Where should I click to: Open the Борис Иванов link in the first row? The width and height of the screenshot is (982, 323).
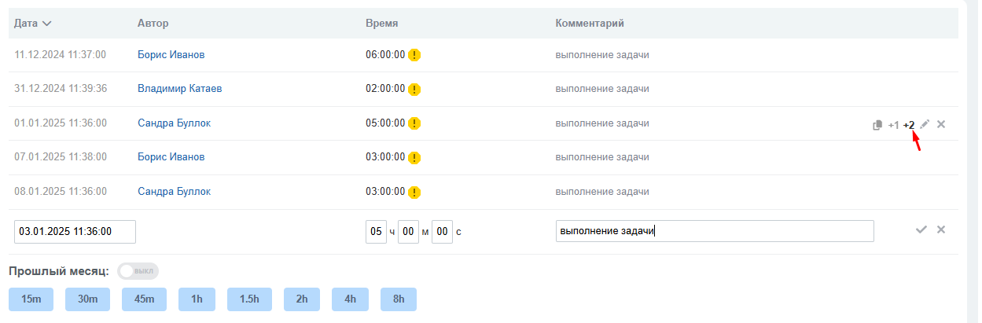(x=171, y=55)
